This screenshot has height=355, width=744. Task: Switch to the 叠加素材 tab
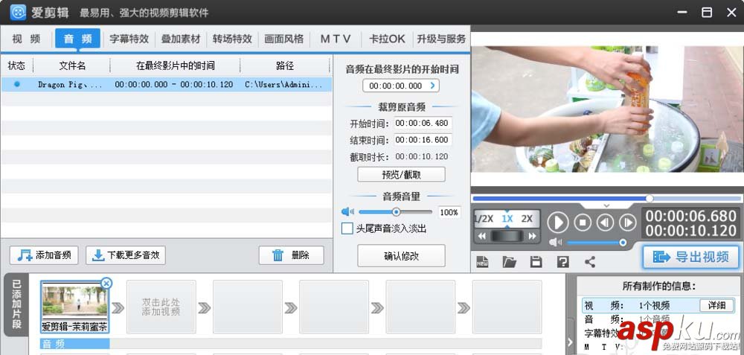pyautogui.click(x=181, y=39)
